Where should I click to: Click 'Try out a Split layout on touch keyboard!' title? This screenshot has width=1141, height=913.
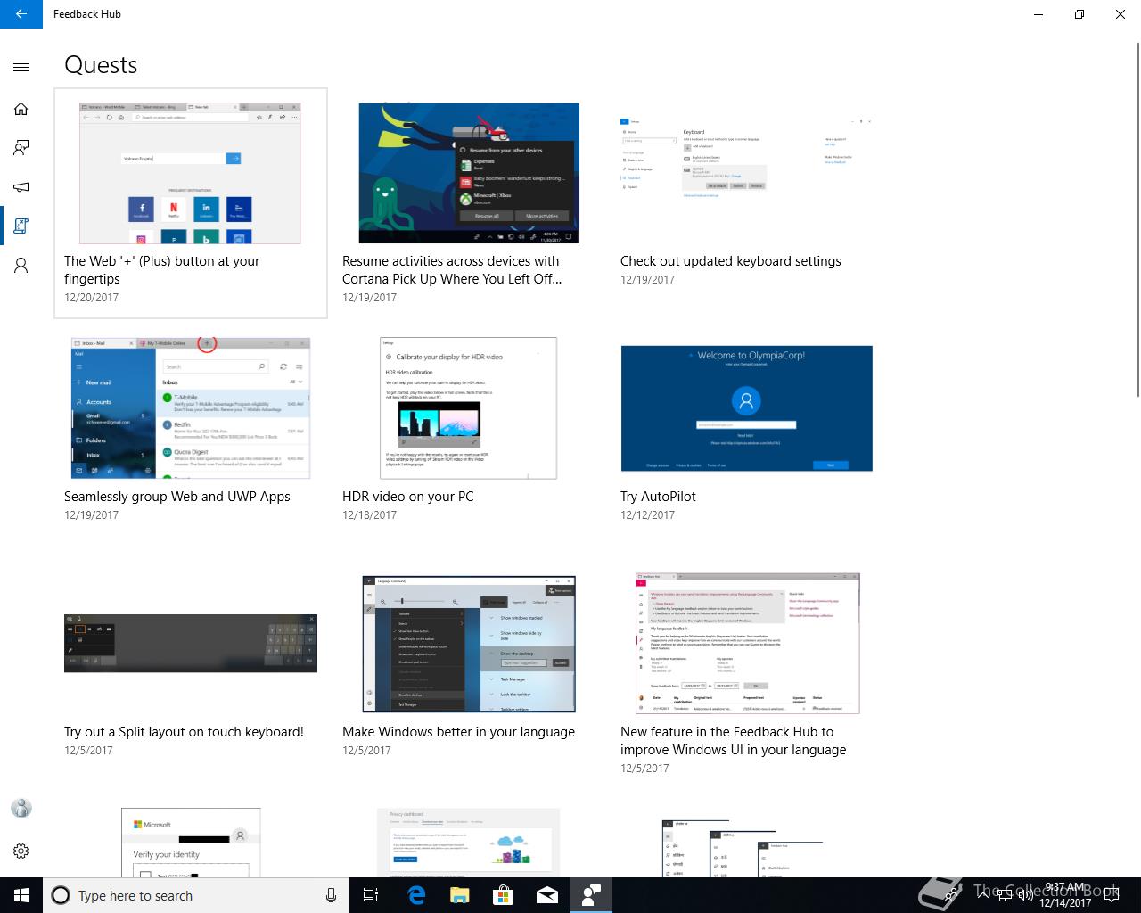click(x=184, y=732)
